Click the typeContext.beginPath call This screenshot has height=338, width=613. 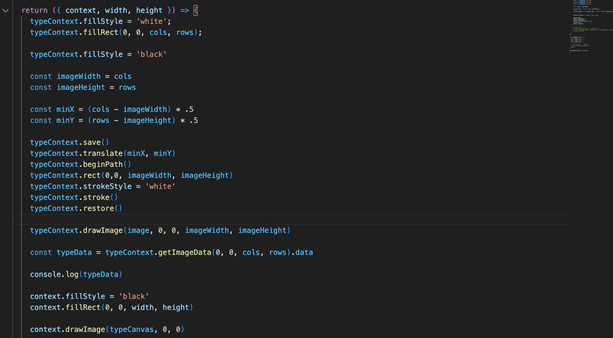tap(81, 164)
